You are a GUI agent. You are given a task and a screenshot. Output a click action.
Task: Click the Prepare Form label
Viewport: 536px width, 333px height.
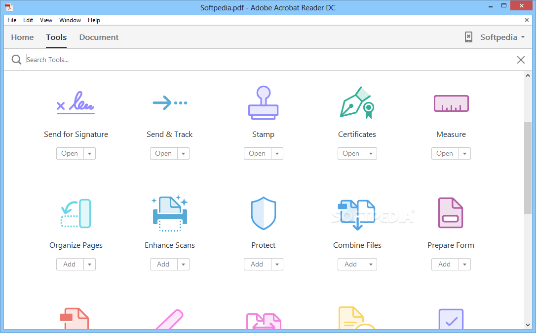pos(451,245)
